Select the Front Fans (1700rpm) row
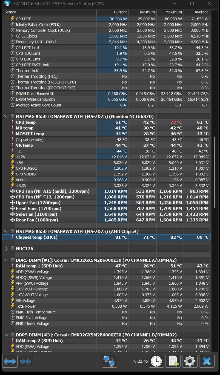220x375 pixels. pyautogui.click(x=107, y=209)
